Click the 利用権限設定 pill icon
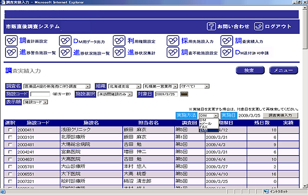 coord(119,41)
